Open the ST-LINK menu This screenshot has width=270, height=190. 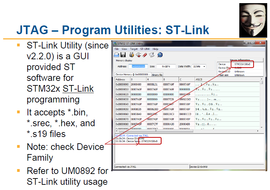click(145, 49)
